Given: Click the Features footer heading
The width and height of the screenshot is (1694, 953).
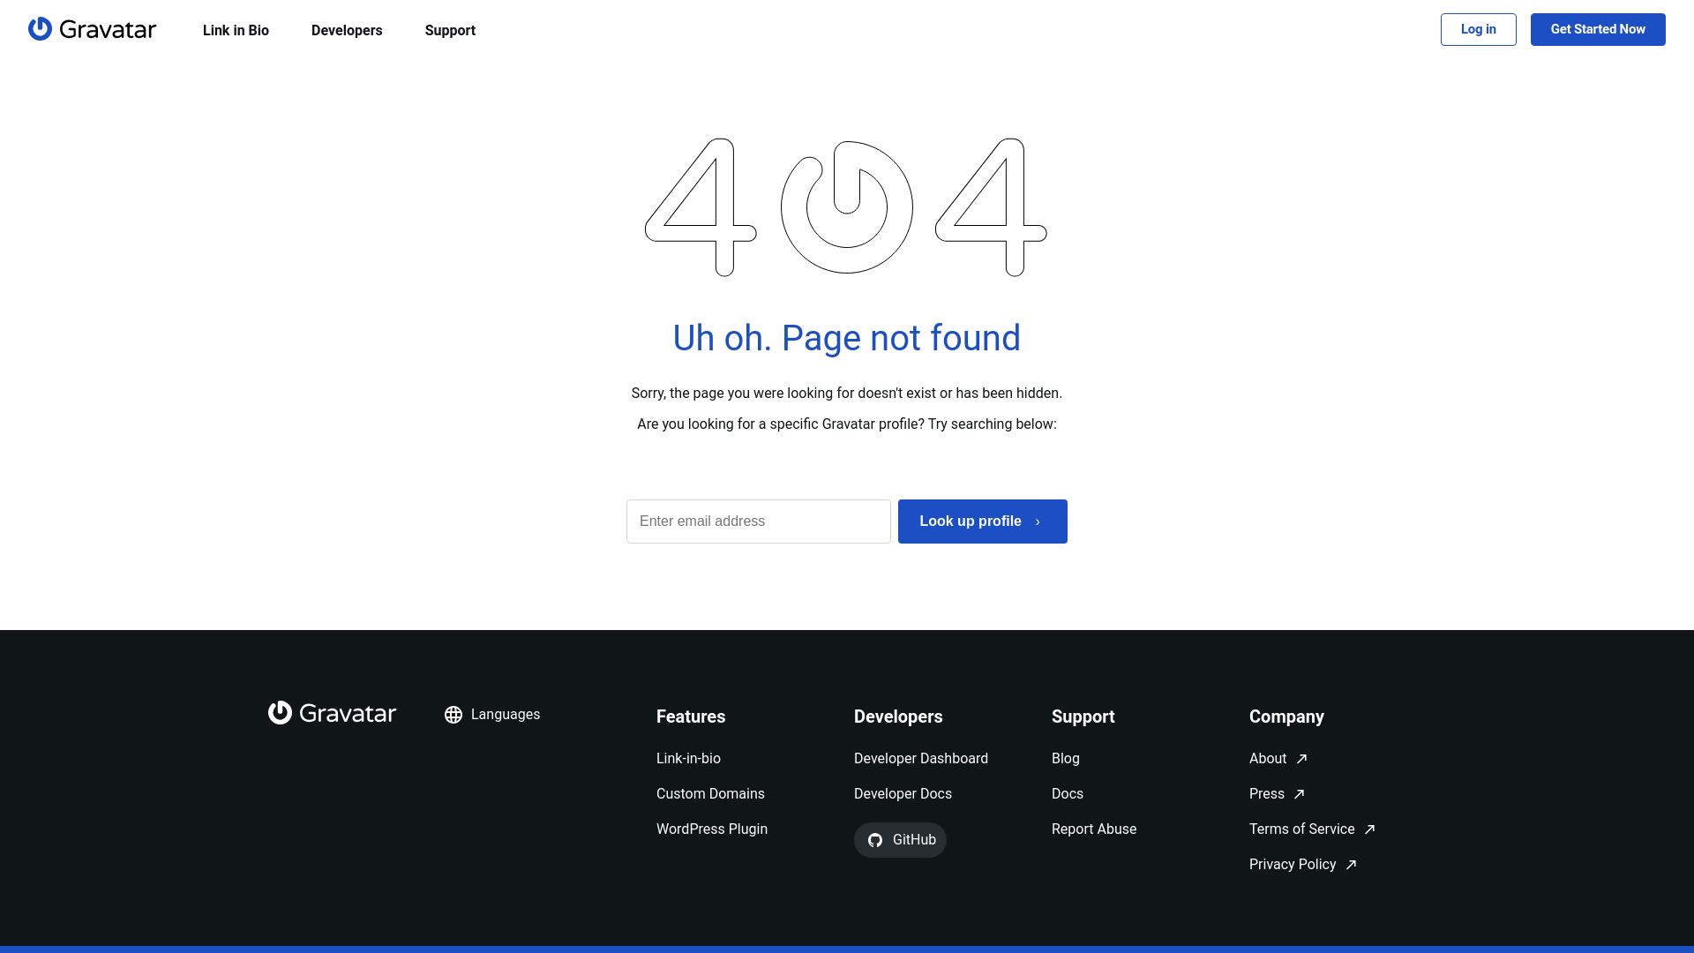Looking at the screenshot, I should point(691,717).
